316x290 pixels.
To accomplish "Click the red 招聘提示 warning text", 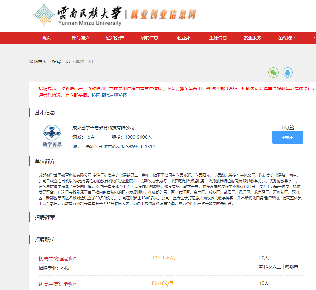I will pos(177,92).
